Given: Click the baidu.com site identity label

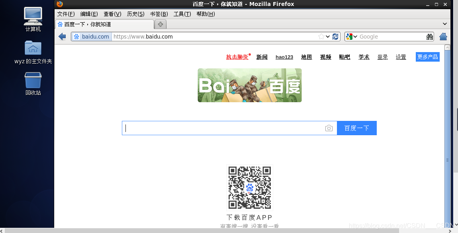Looking at the screenshot, I should pos(95,37).
